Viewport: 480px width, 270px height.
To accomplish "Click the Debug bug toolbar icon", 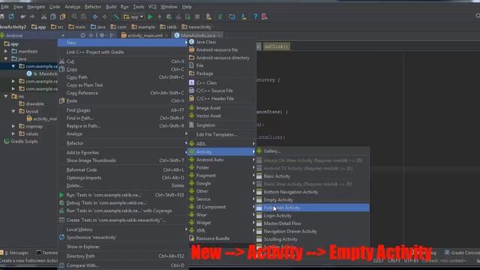I will click(169, 16).
